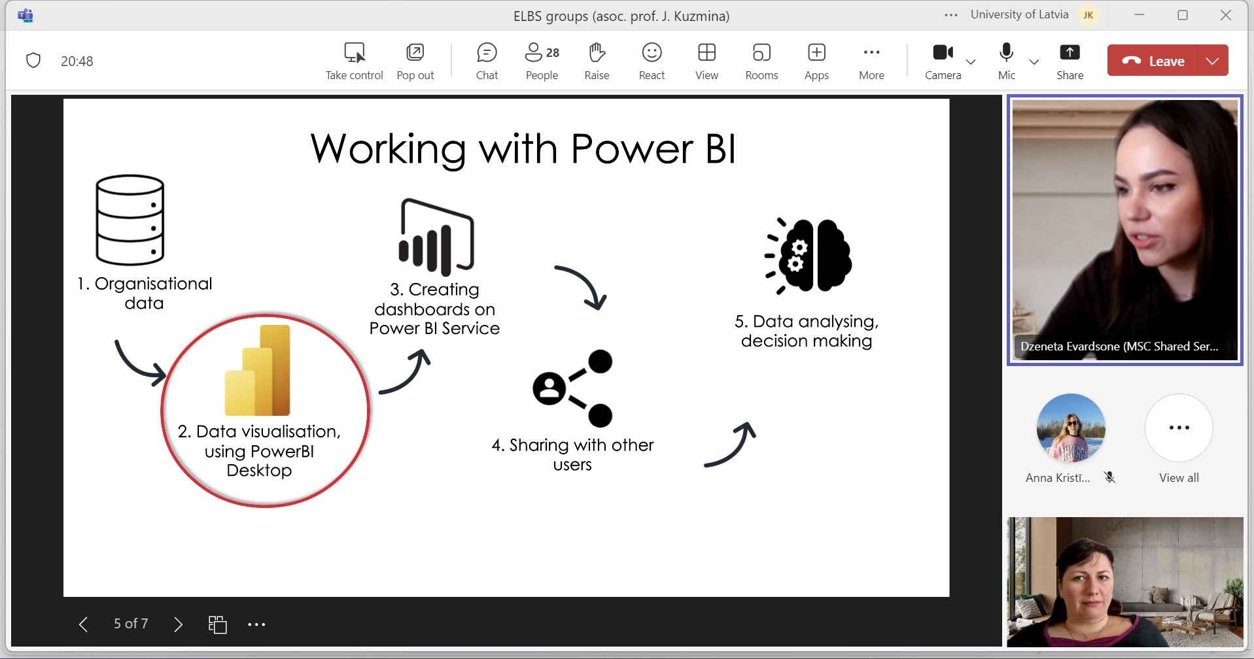This screenshot has width=1254, height=659.
Task: Close the Teams meeting window
Action: coord(1226,15)
